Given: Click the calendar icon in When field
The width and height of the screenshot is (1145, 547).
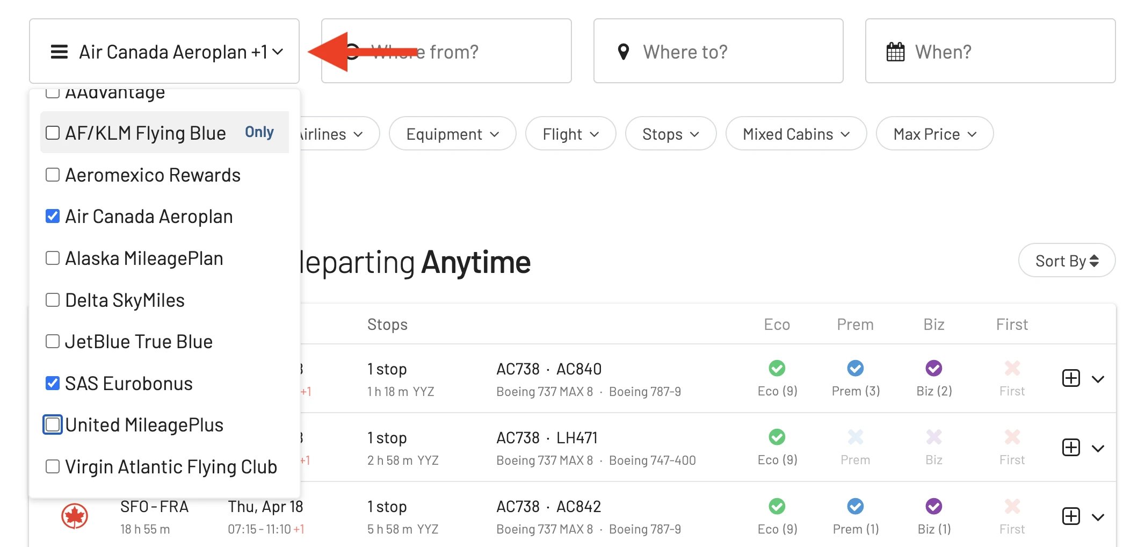Looking at the screenshot, I should (x=895, y=52).
